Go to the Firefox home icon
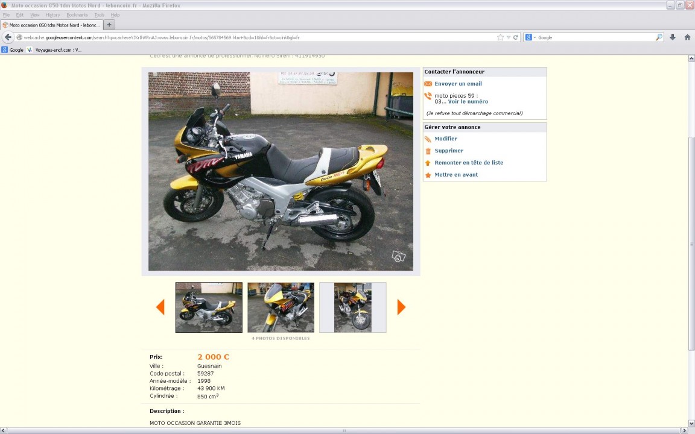Image resolution: width=695 pixels, height=434 pixels. tap(687, 37)
